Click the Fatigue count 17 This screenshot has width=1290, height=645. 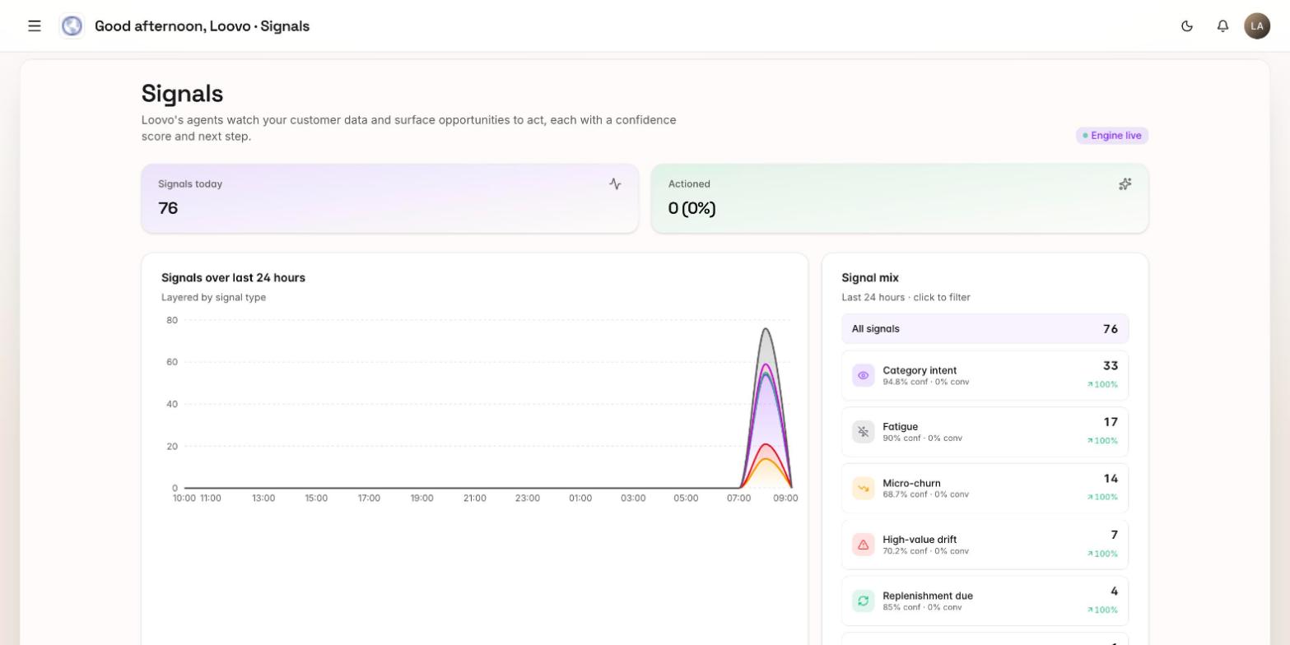[1111, 422]
